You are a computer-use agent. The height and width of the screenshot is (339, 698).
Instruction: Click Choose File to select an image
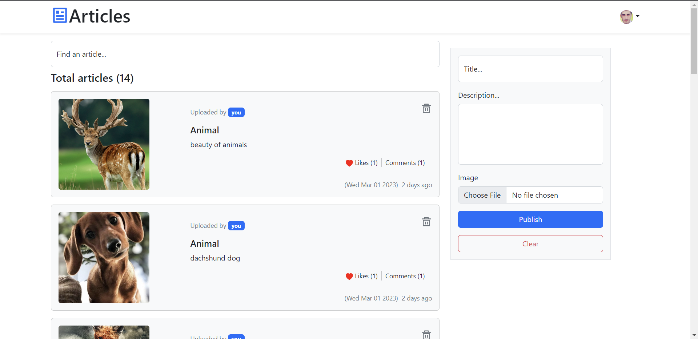[482, 195]
